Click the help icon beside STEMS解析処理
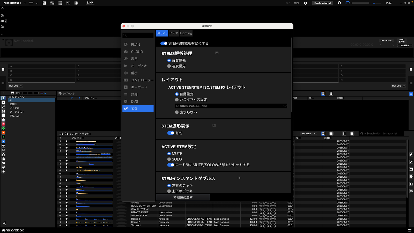Viewport: 414px width, 233px height. pyautogui.click(x=217, y=53)
